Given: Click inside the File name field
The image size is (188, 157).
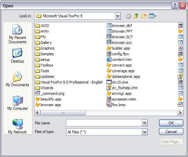Looking at the screenshot, I should tap(104, 123).
